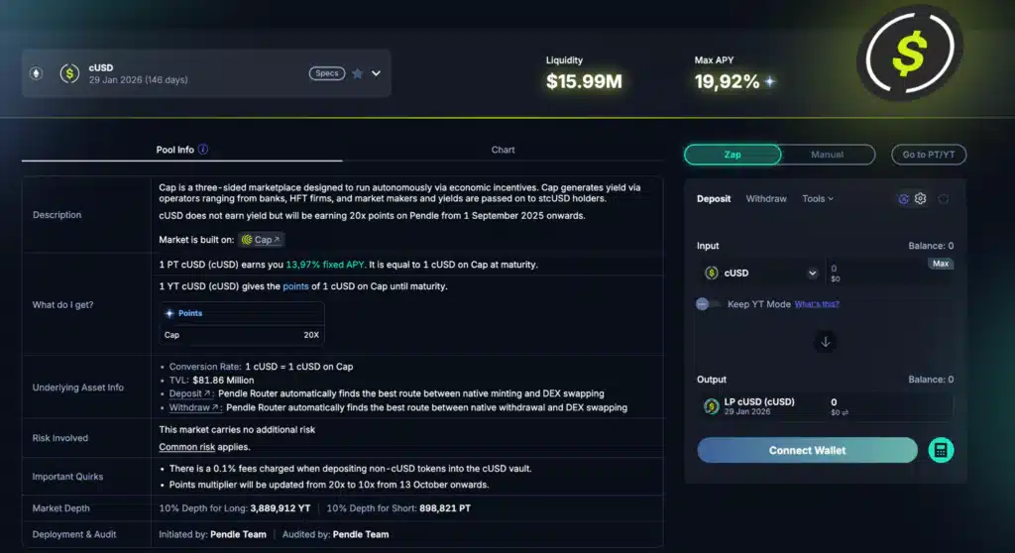This screenshot has width=1015, height=553.
Task: Click the Max amount button
Action: (941, 264)
